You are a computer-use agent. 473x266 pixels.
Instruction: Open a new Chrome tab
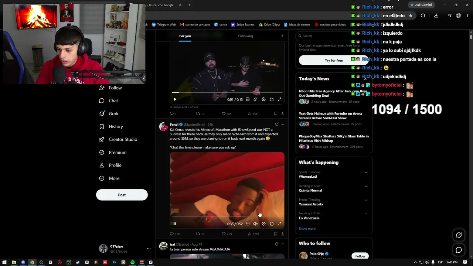pos(189,5)
